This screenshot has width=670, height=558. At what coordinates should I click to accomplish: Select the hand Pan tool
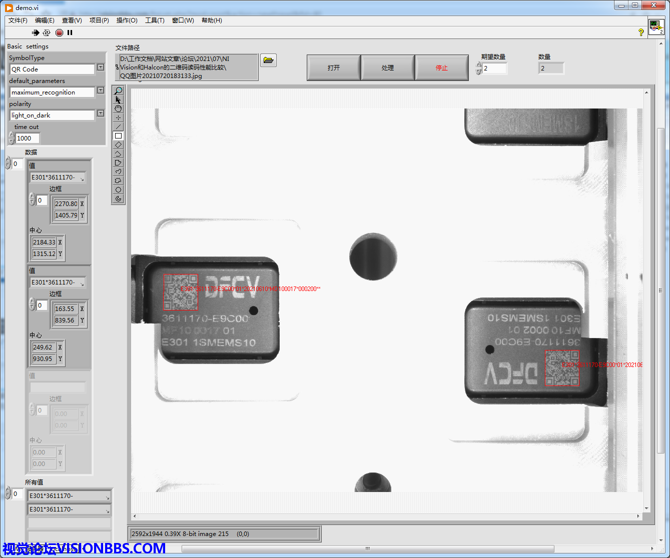coord(118,108)
